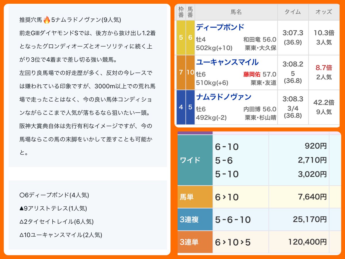Click the 25,170円 payout

[x=310, y=220]
